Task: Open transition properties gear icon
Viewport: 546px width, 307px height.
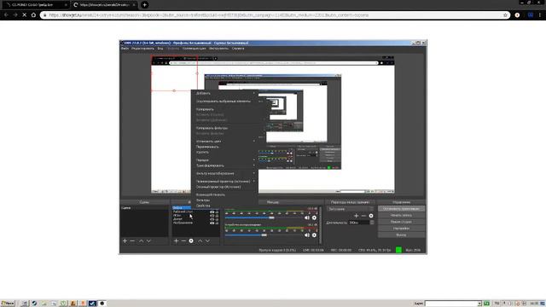Action: tap(371, 216)
